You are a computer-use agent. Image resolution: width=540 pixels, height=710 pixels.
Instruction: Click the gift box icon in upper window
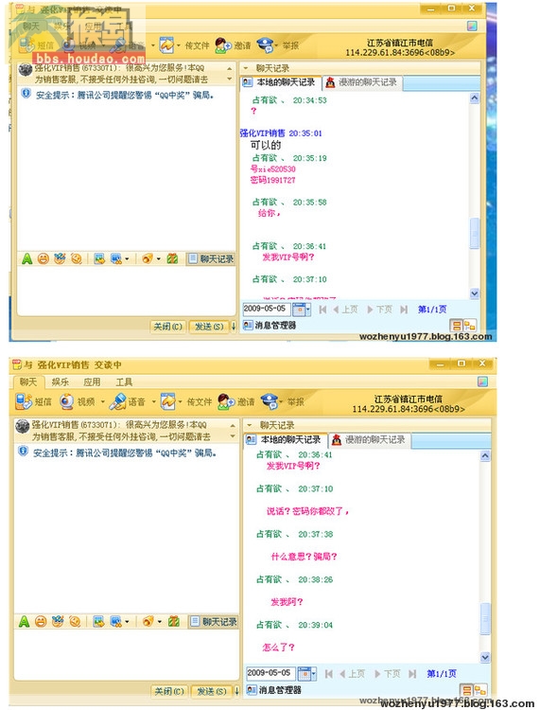click(x=172, y=258)
